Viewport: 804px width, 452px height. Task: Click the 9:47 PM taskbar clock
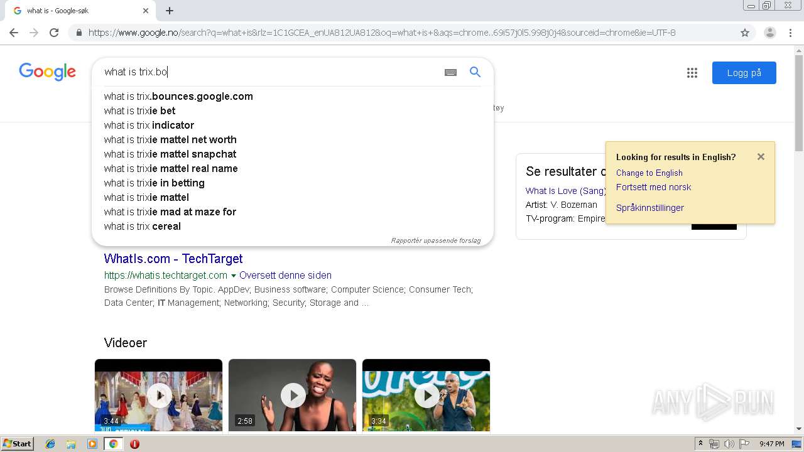pyautogui.click(x=772, y=444)
